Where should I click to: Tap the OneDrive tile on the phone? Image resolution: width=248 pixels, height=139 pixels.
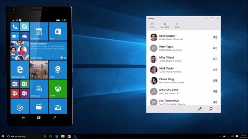24,36
